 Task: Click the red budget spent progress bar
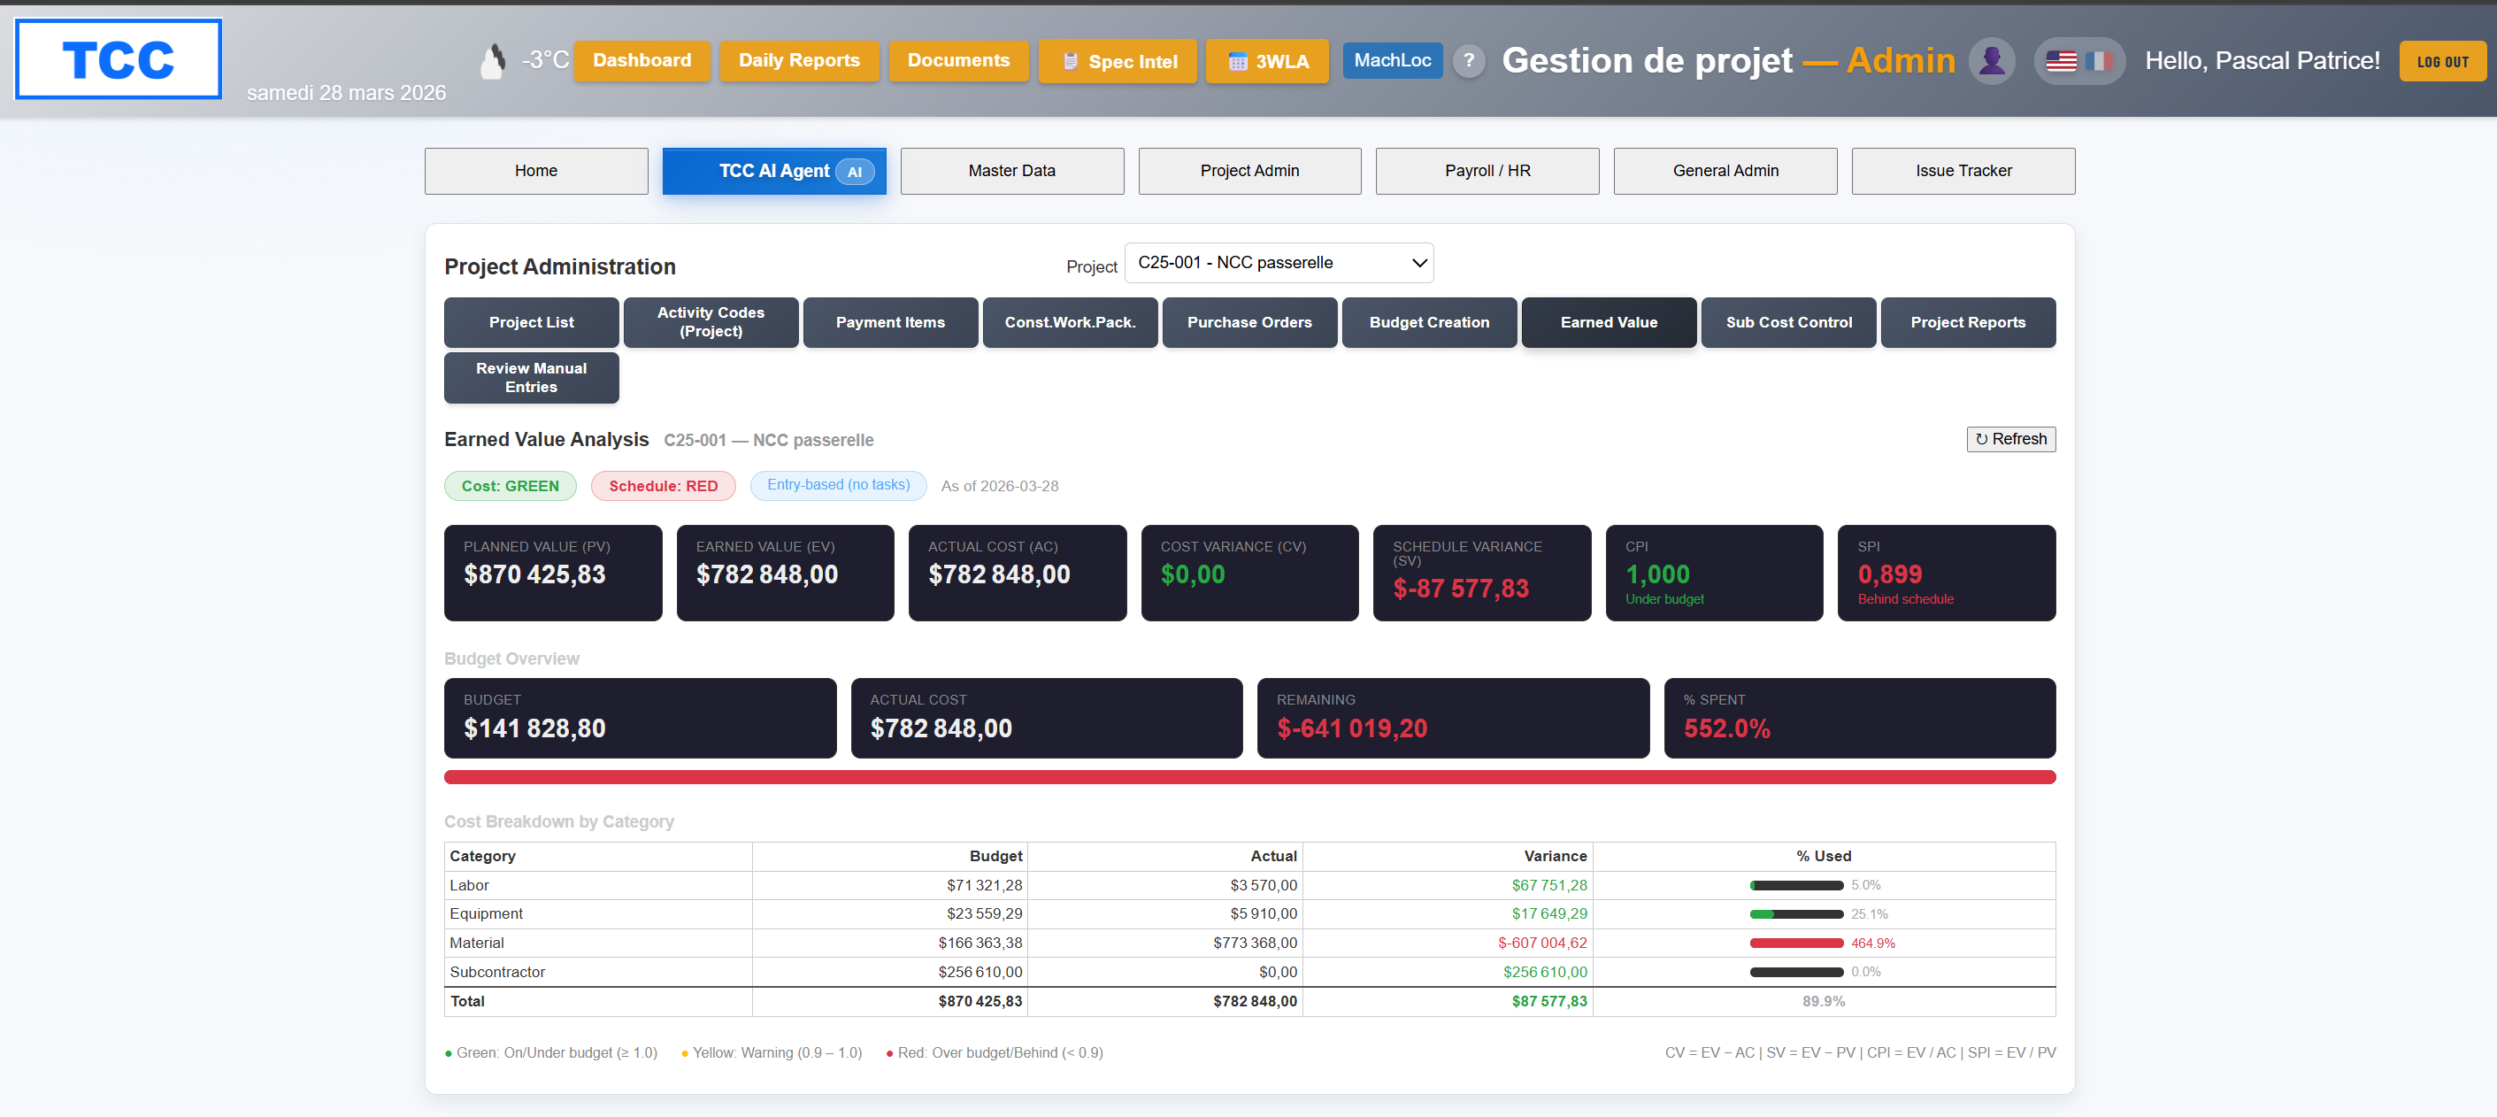tap(1248, 776)
